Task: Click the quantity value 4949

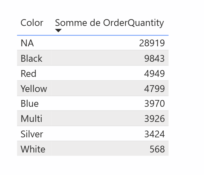Action: (x=154, y=73)
